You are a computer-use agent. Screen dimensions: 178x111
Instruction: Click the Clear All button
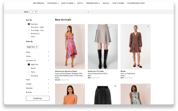pos(38,98)
